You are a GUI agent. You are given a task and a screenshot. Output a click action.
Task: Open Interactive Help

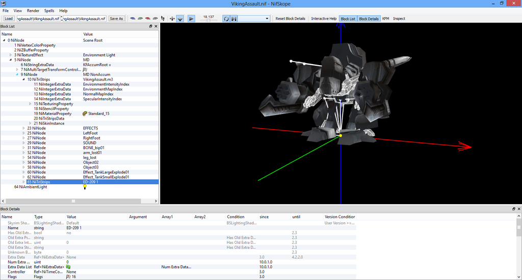[324, 19]
